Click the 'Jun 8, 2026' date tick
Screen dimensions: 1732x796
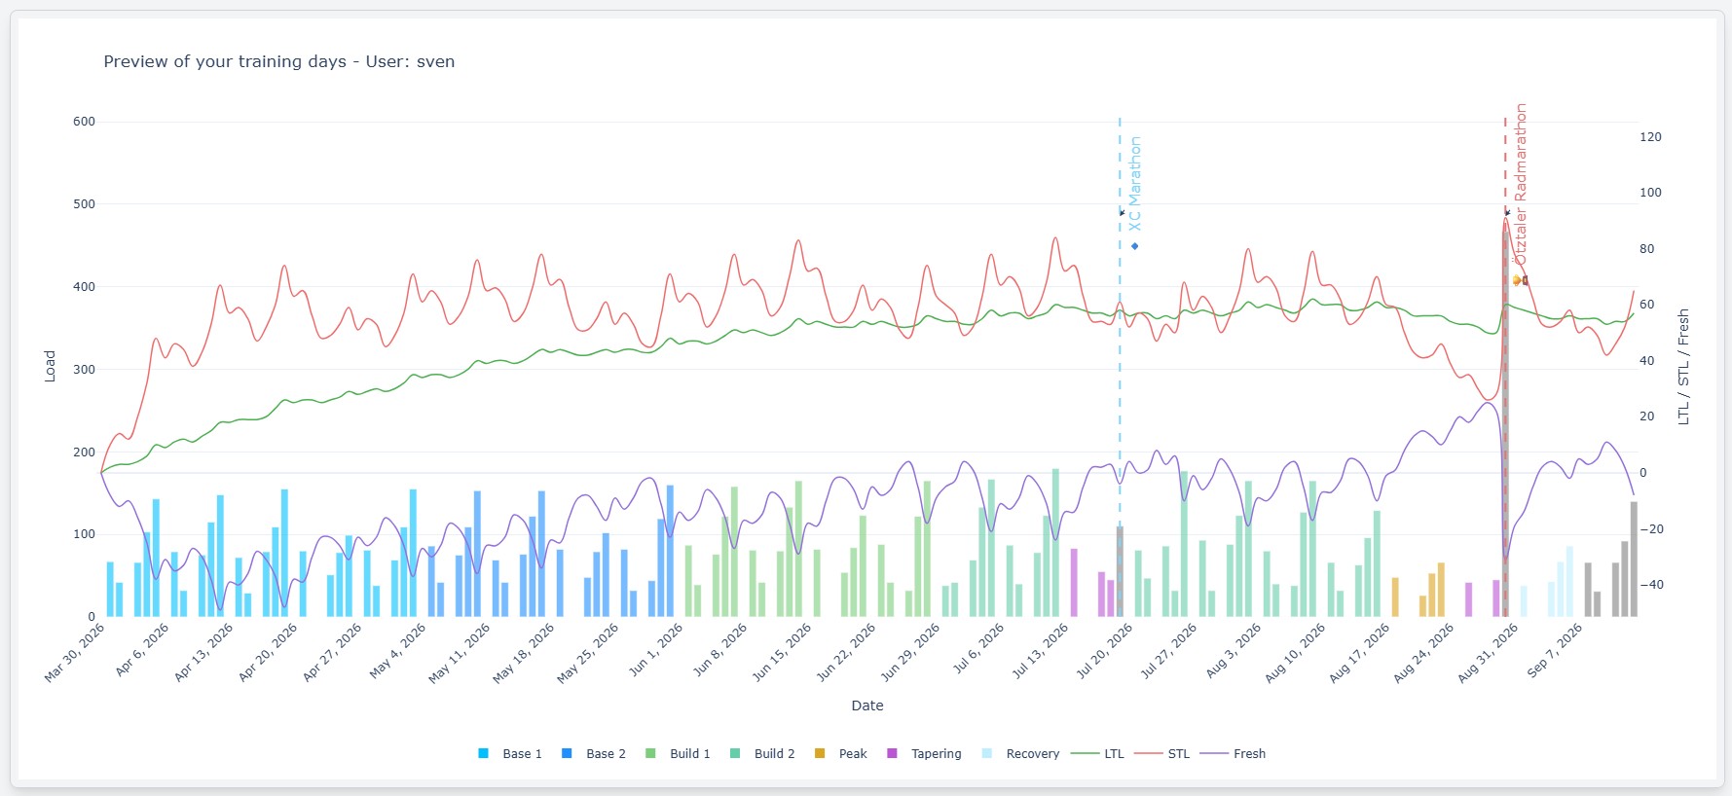pyautogui.click(x=720, y=649)
